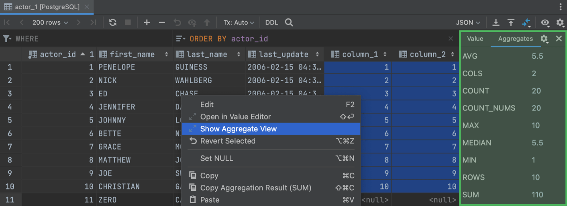Click the WHERE filter input field
This screenshot has width=567, height=206.
click(x=92, y=39)
